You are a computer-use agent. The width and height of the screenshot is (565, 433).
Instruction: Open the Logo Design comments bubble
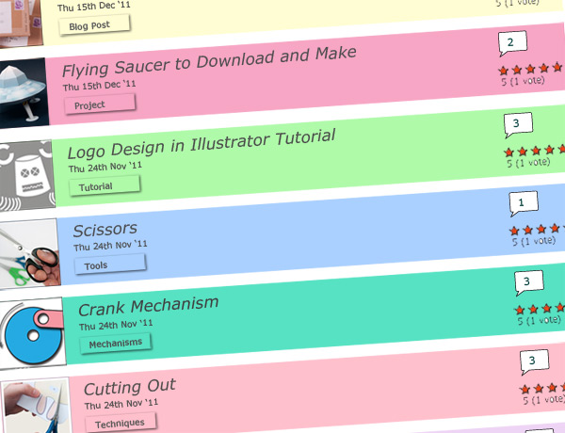point(518,124)
